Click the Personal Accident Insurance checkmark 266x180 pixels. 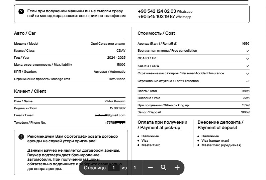(248, 74)
